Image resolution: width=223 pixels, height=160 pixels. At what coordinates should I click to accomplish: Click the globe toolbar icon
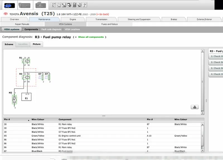click(x=79, y=5)
